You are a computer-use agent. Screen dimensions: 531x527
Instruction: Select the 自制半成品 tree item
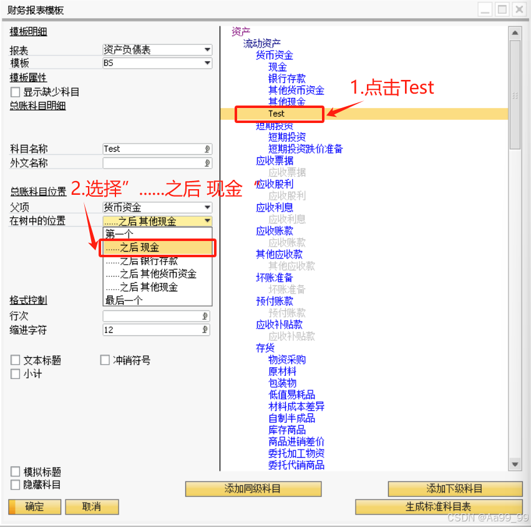[291, 418]
